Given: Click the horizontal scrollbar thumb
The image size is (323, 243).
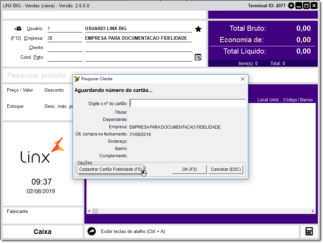Looking at the screenshot, I should point(95,211).
